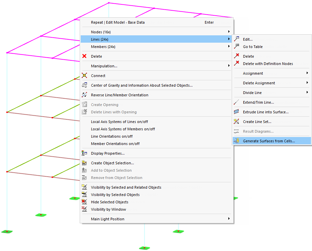This screenshot has width=312, height=251.
Task: Expand the Assignment submenu arrow
Action: (x=307, y=73)
